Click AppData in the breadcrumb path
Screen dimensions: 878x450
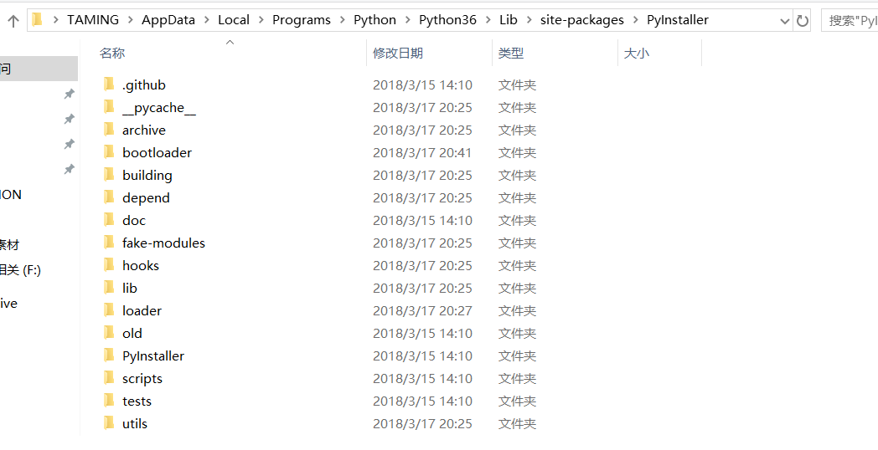[168, 20]
